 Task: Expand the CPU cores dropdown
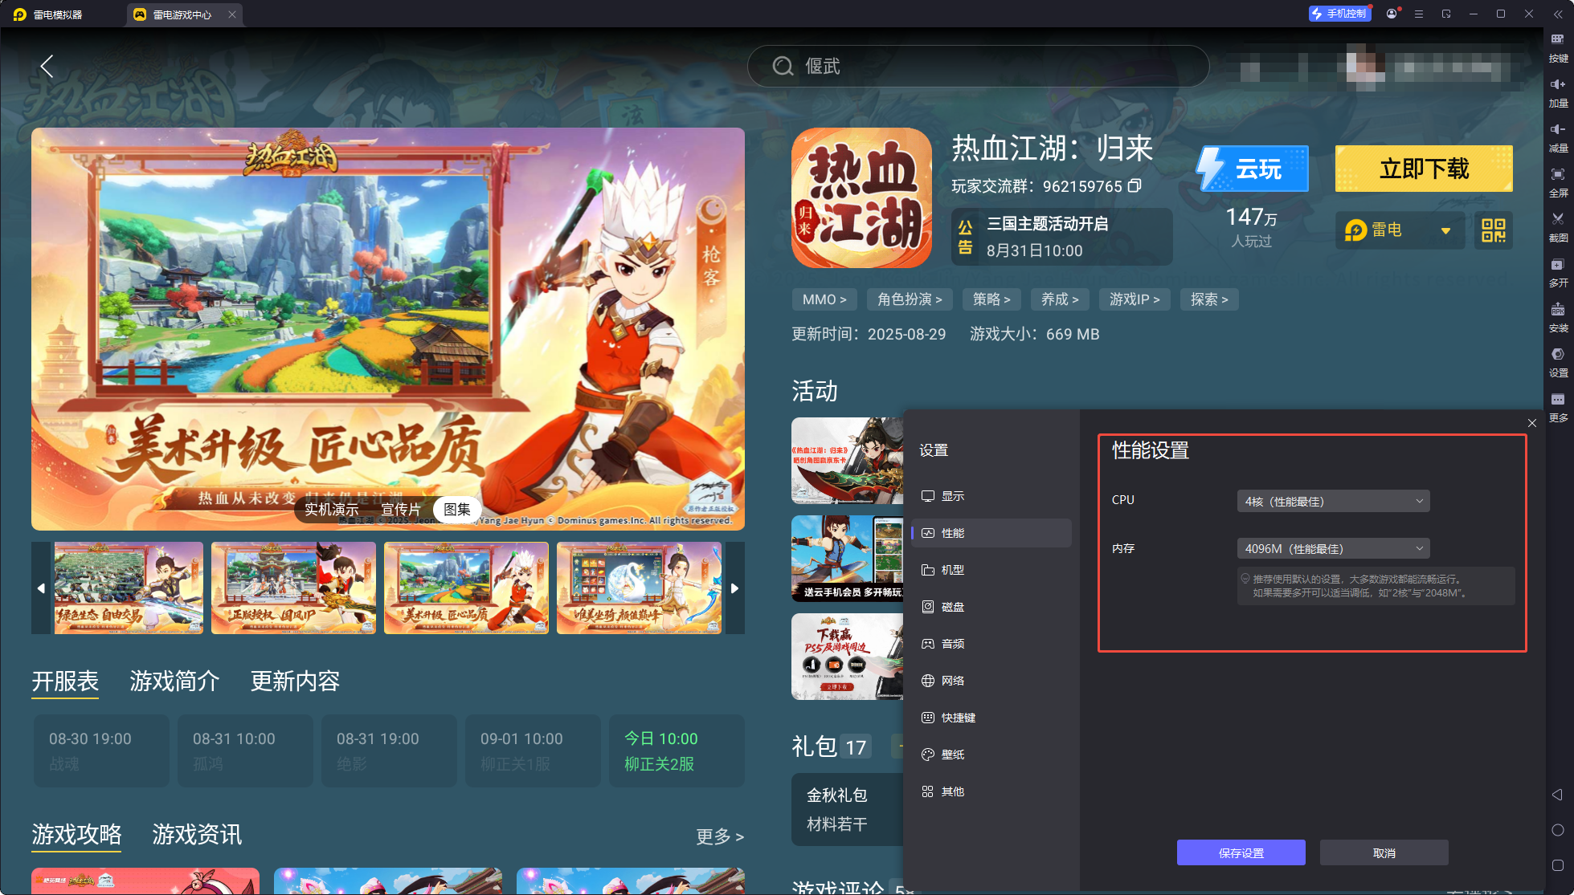[x=1333, y=501]
